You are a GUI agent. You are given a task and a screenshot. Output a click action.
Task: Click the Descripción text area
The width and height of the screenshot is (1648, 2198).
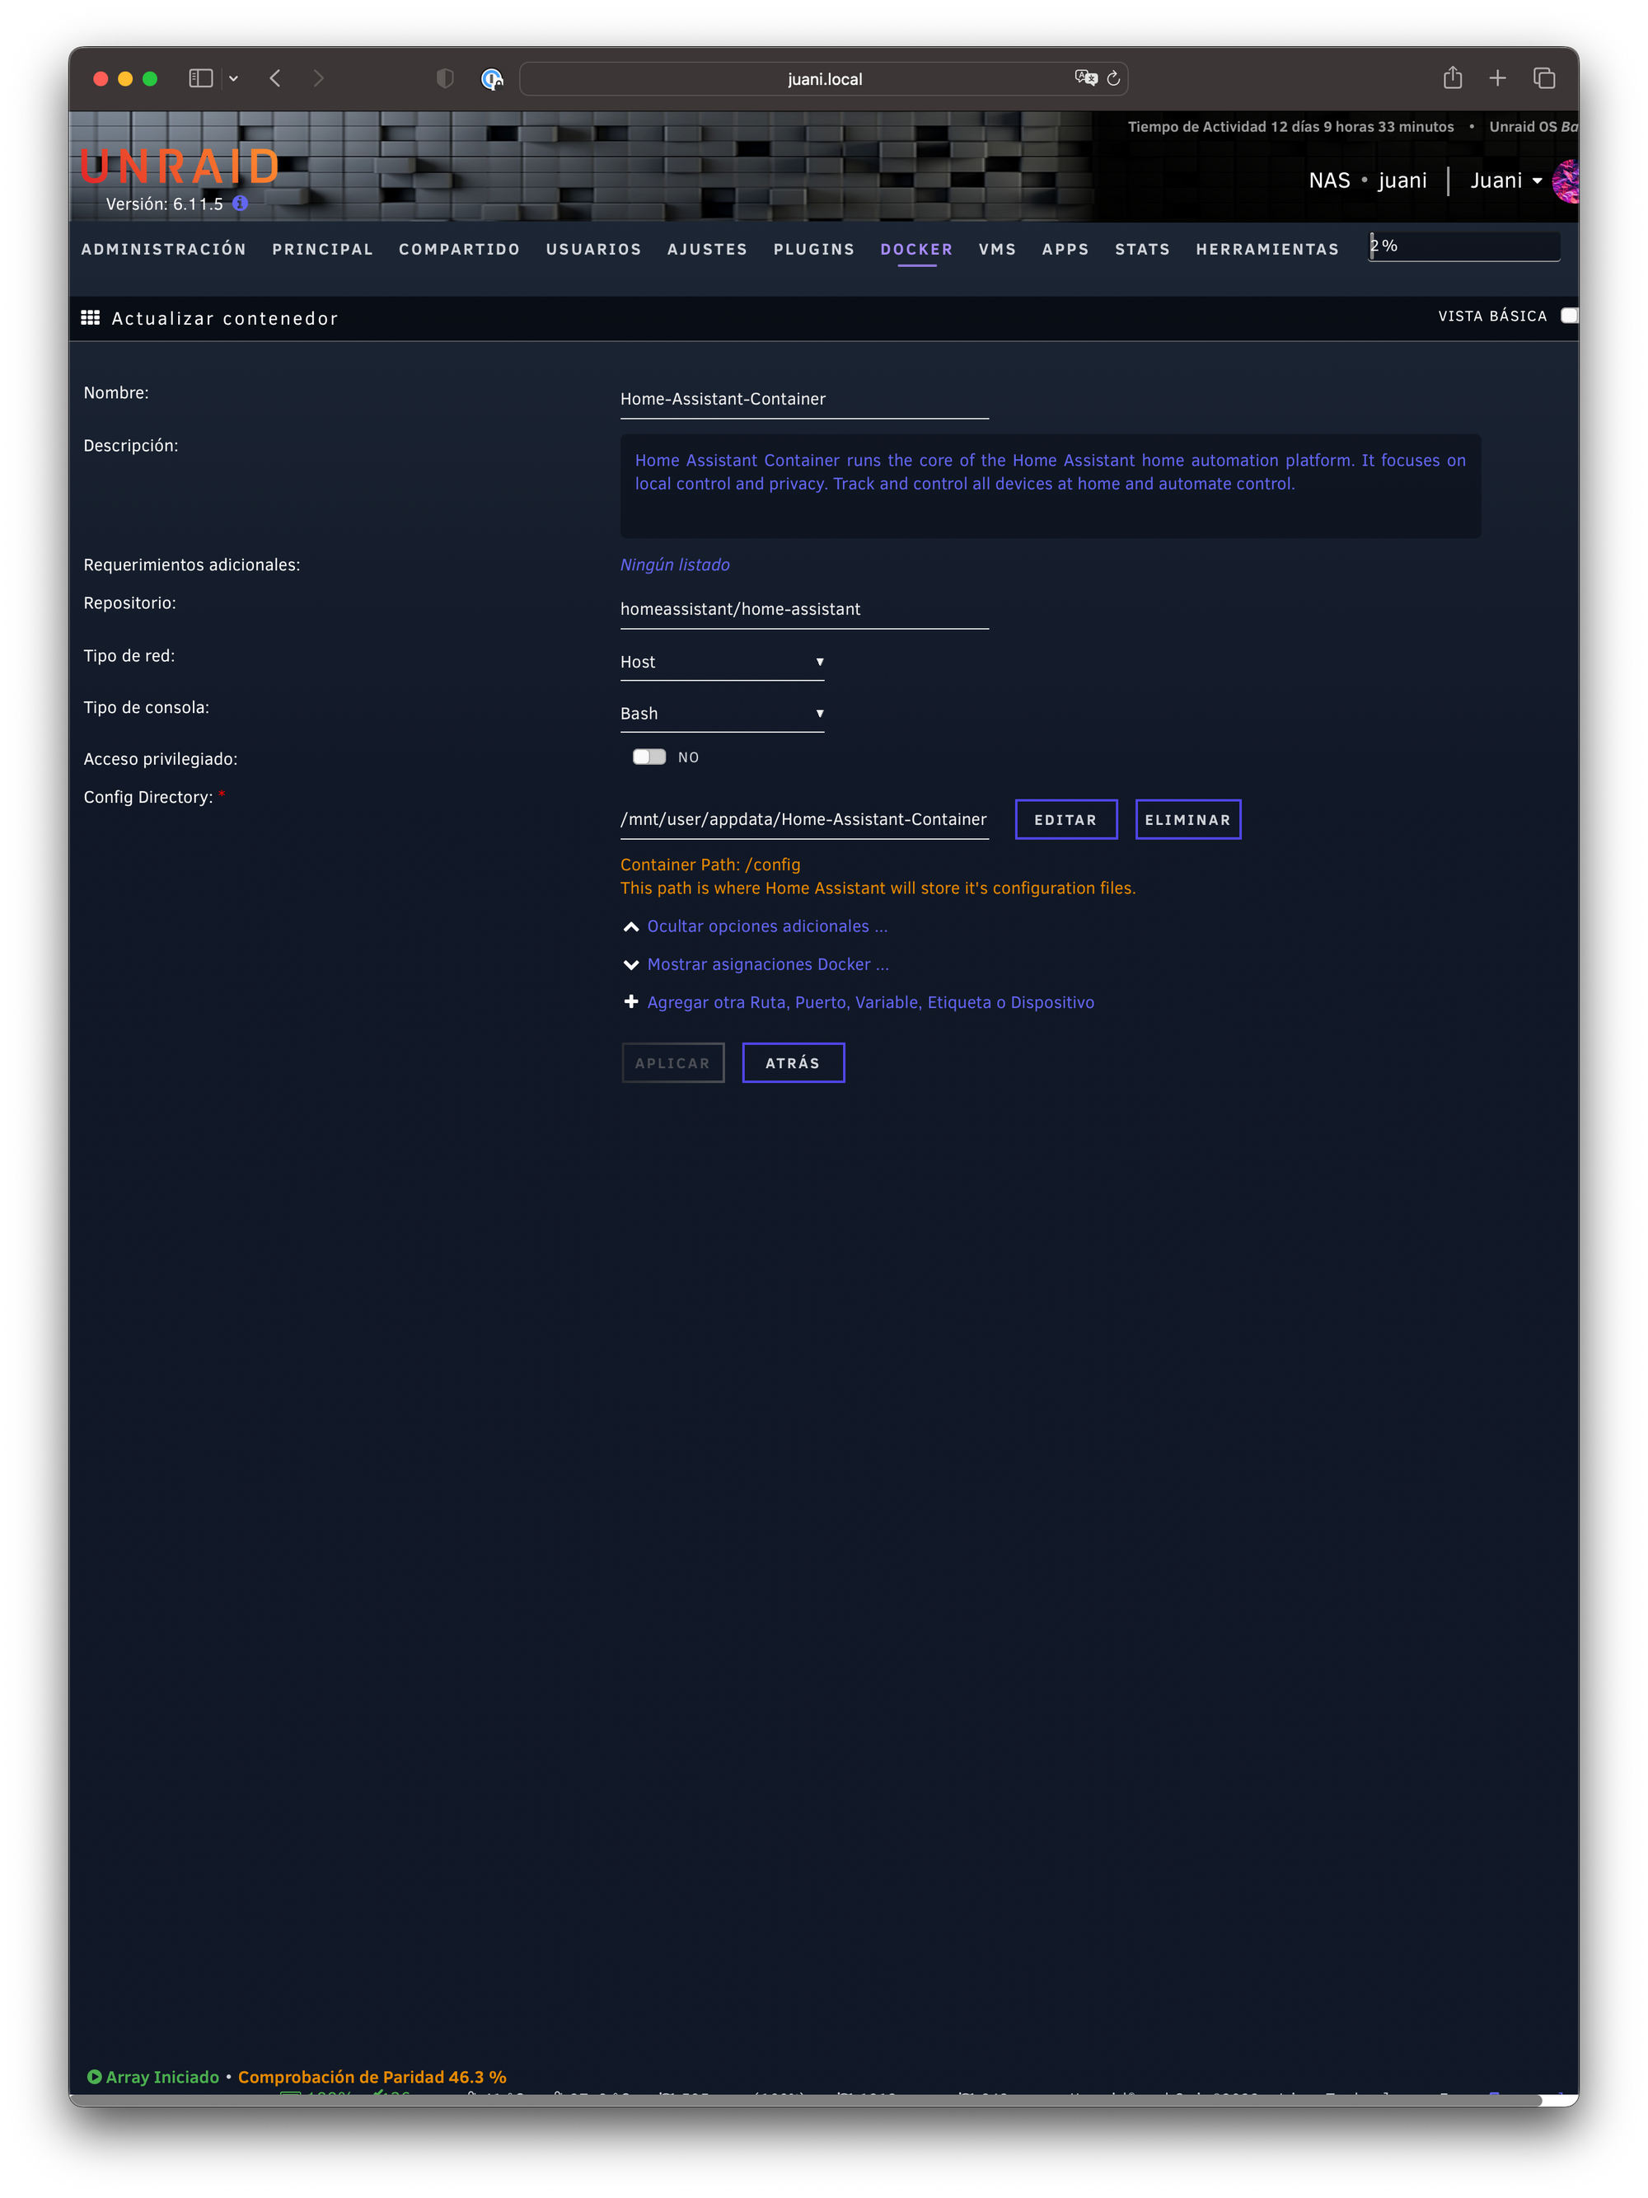pos(1050,487)
